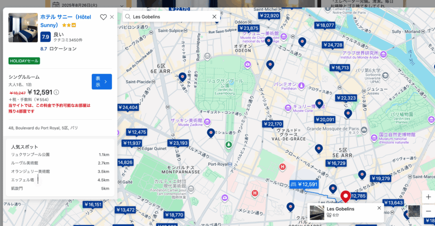Zoom out the map with minus button

(x=428, y=211)
